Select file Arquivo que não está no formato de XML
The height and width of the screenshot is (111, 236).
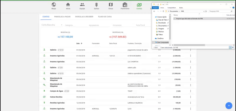click(189, 18)
